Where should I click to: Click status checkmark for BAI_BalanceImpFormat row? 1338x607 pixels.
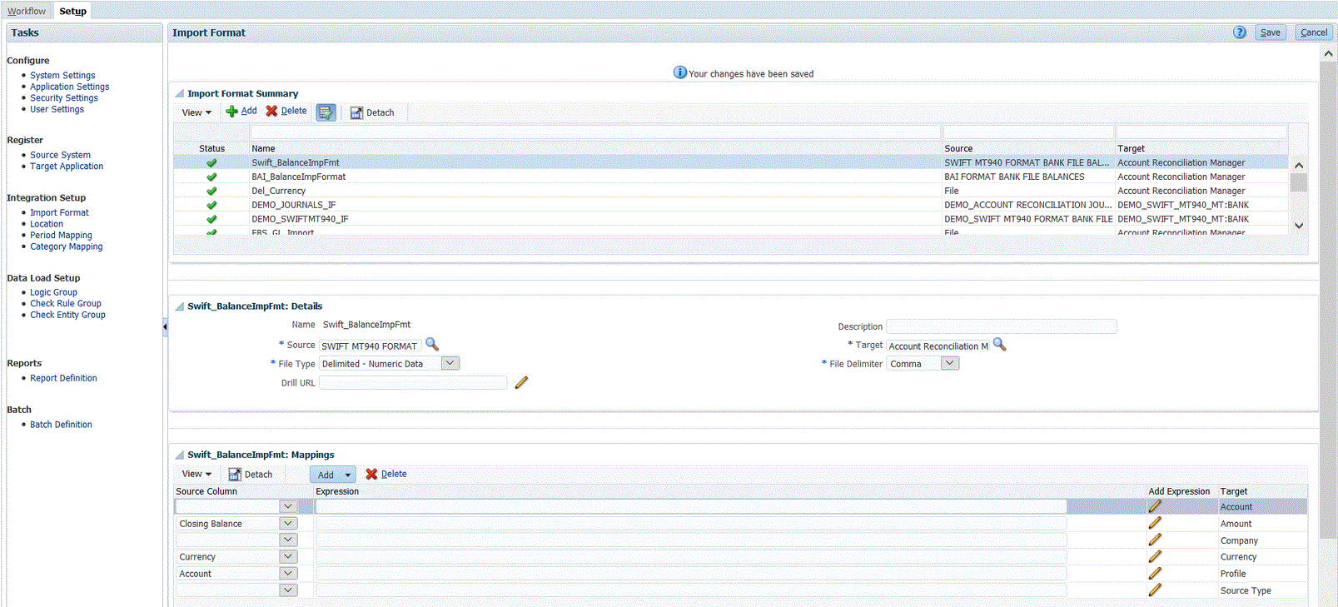(211, 177)
